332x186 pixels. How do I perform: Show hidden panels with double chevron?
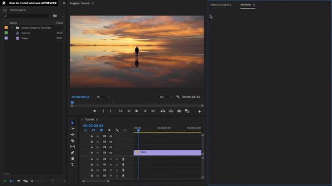[x=64, y=3]
